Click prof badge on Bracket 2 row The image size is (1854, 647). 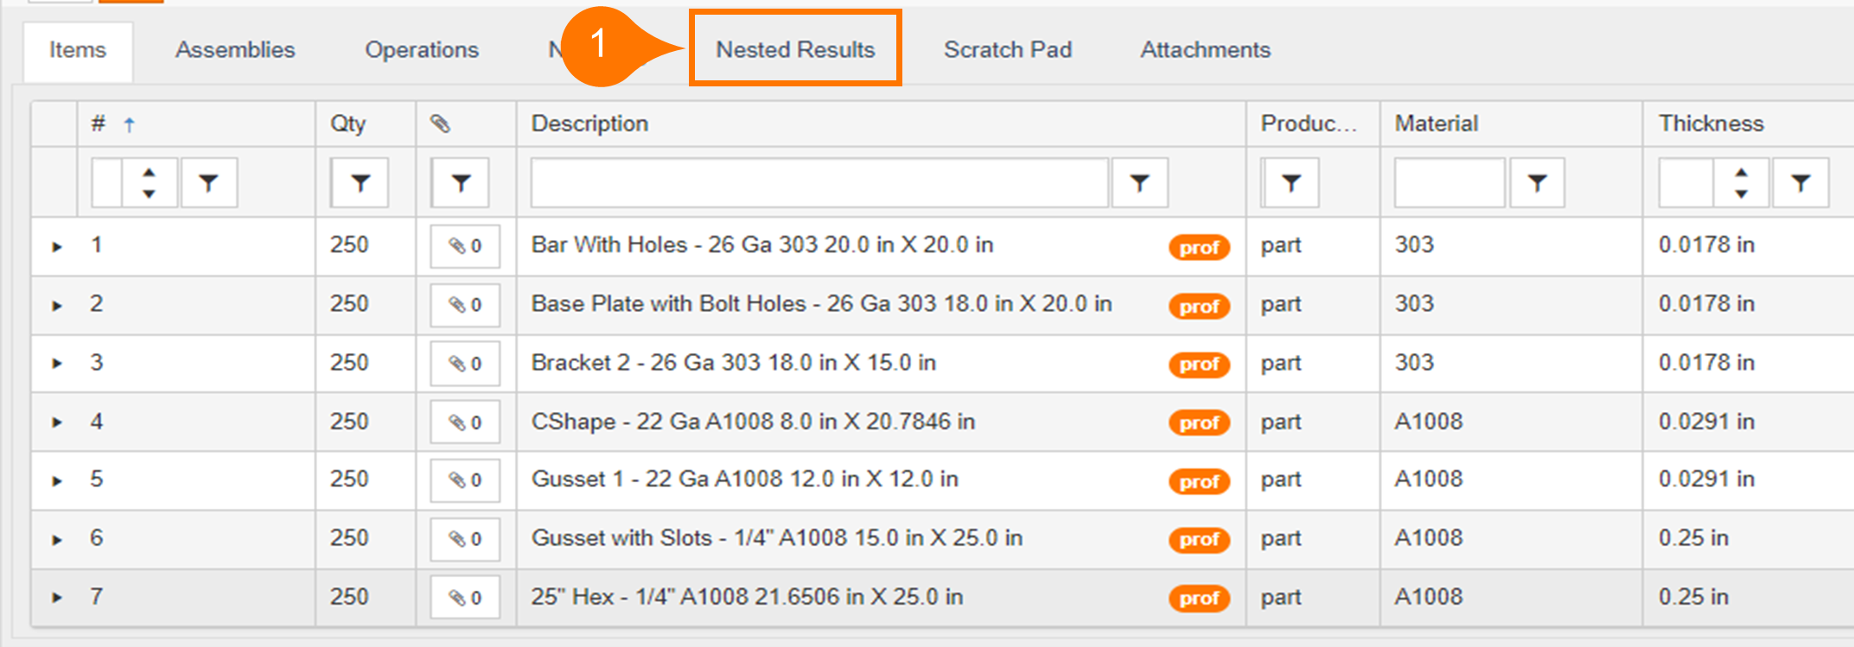[x=1199, y=365]
